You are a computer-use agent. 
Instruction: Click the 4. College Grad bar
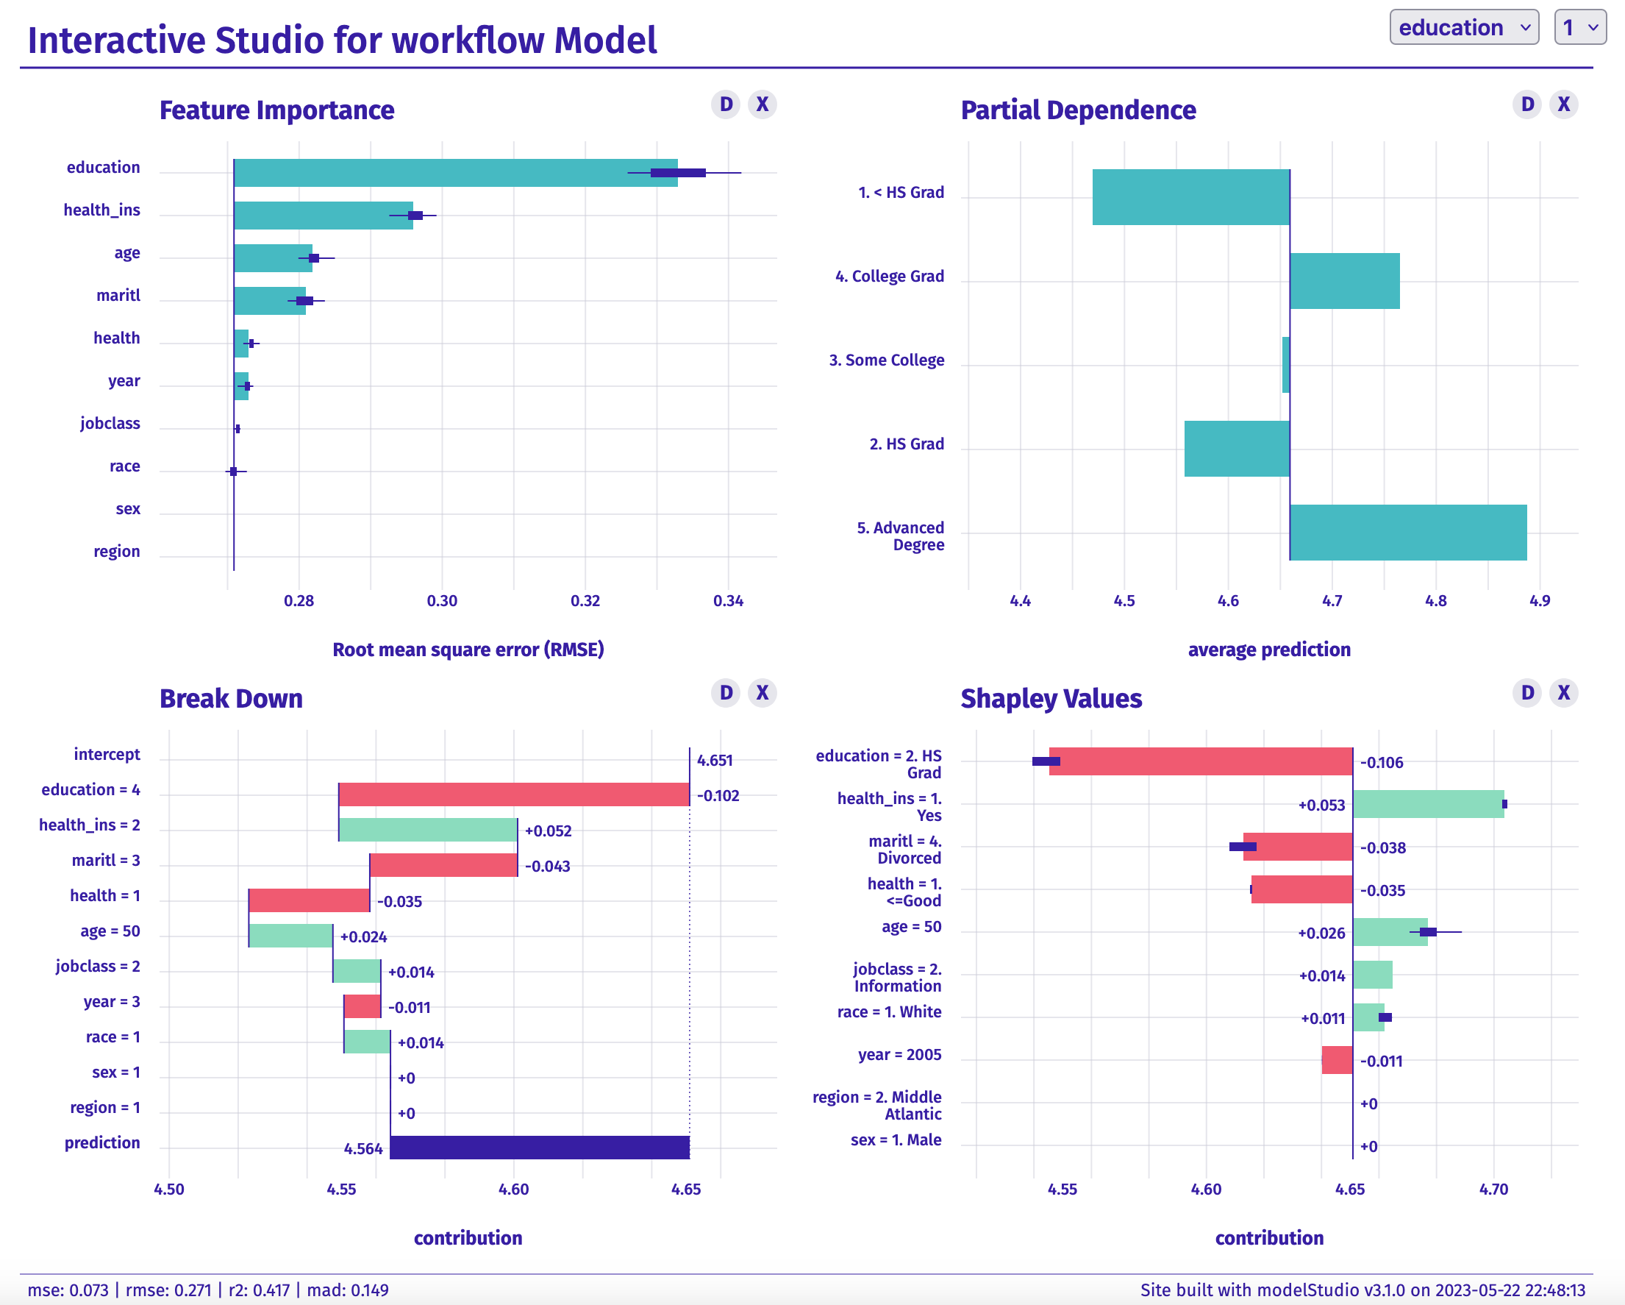point(1345,280)
